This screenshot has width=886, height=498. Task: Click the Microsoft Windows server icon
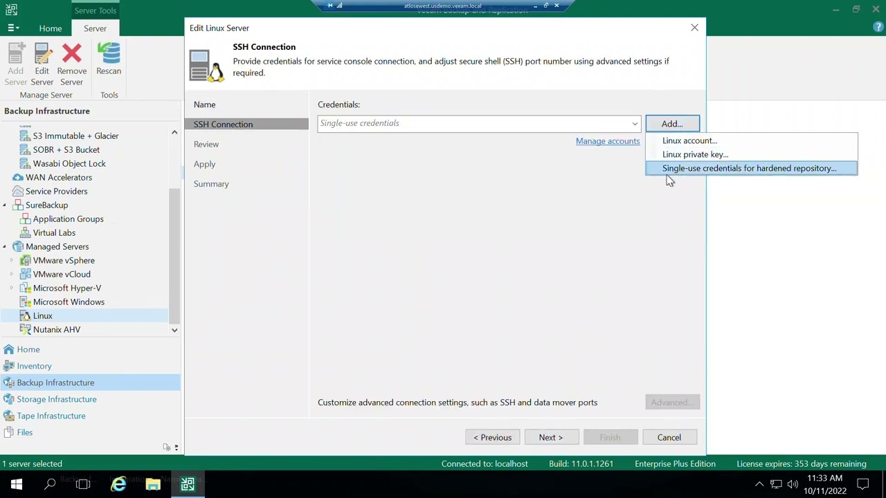click(25, 302)
